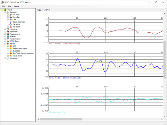The image size is (167, 125).
Task: Select the highlighted report entry under Relative track report
Action: point(17,51)
